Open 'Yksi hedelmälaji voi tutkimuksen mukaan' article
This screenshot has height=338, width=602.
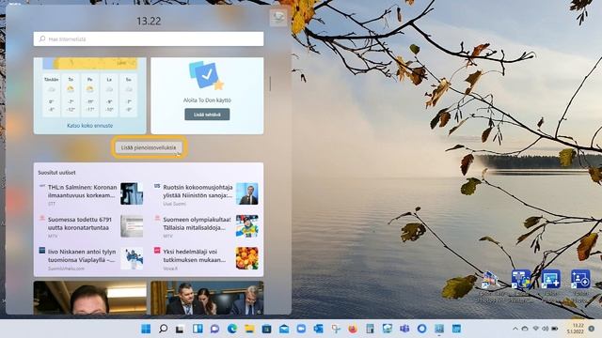click(x=195, y=255)
